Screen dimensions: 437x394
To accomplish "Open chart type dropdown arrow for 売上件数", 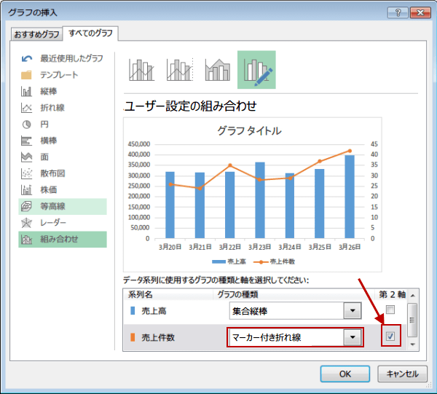I will [353, 337].
